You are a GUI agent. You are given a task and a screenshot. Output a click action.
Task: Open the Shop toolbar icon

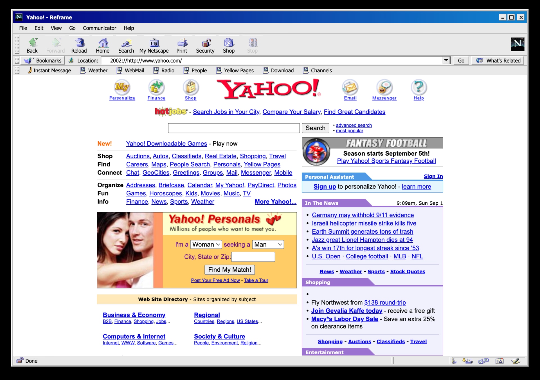click(x=229, y=45)
